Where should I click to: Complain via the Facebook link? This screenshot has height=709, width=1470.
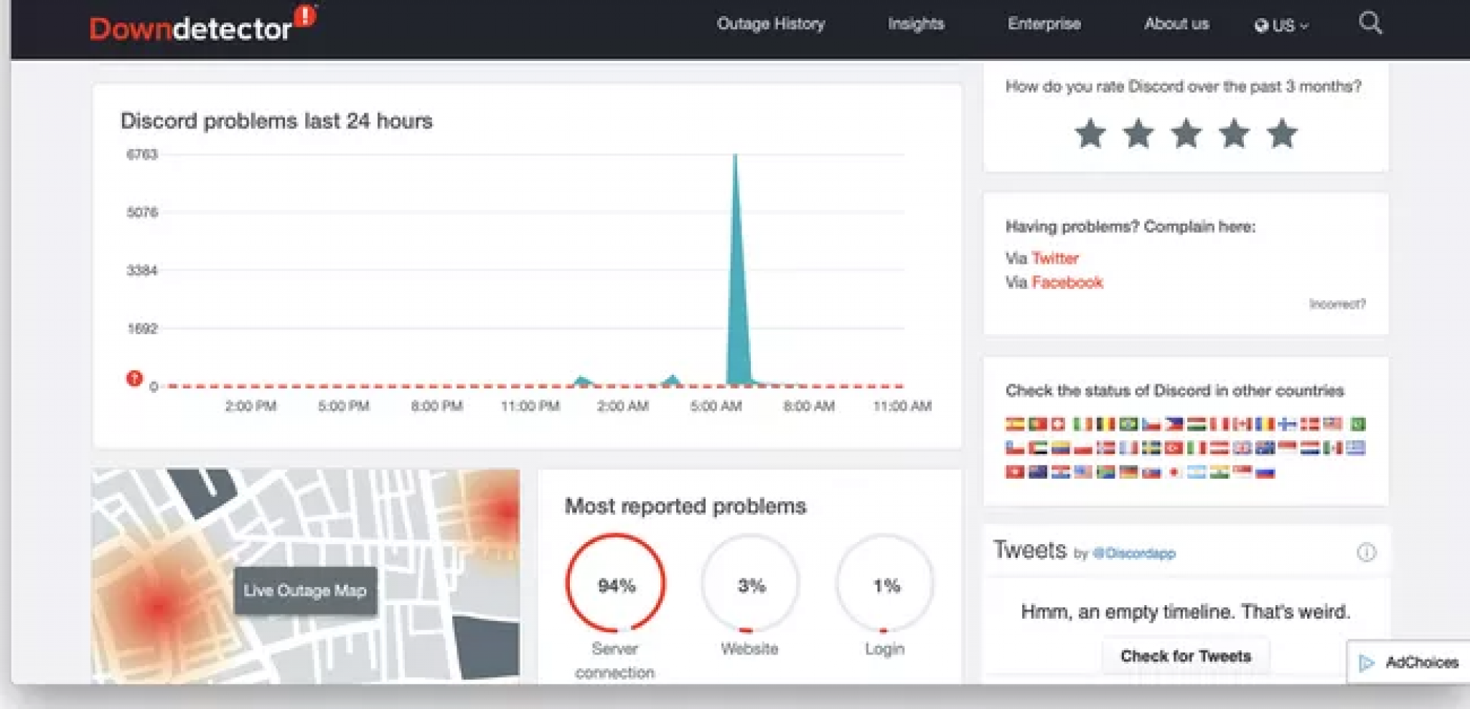(1067, 282)
